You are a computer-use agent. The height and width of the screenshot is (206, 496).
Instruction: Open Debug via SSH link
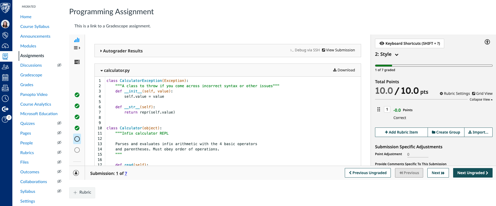[x=305, y=50]
